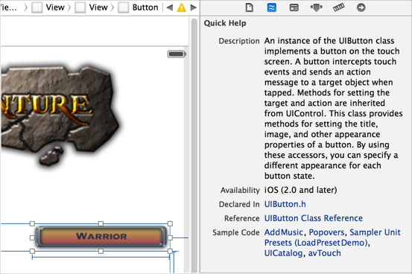Go to next issue with right arrow
Screen dimensions: 412x274
pos(194,7)
